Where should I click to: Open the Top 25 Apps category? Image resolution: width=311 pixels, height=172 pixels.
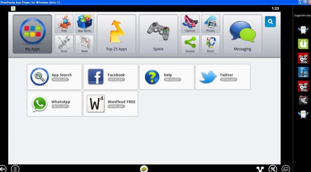(x=116, y=34)
